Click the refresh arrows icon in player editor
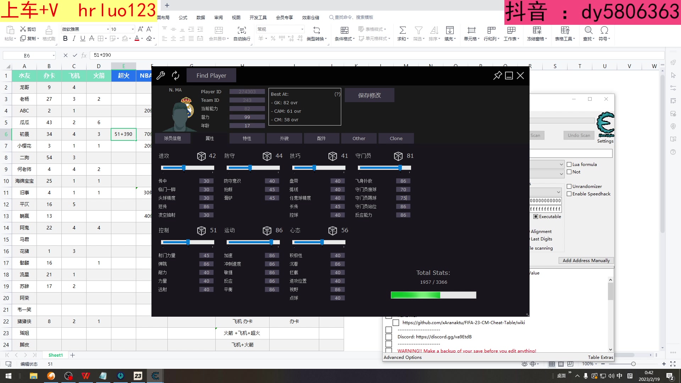 point(176,76)
